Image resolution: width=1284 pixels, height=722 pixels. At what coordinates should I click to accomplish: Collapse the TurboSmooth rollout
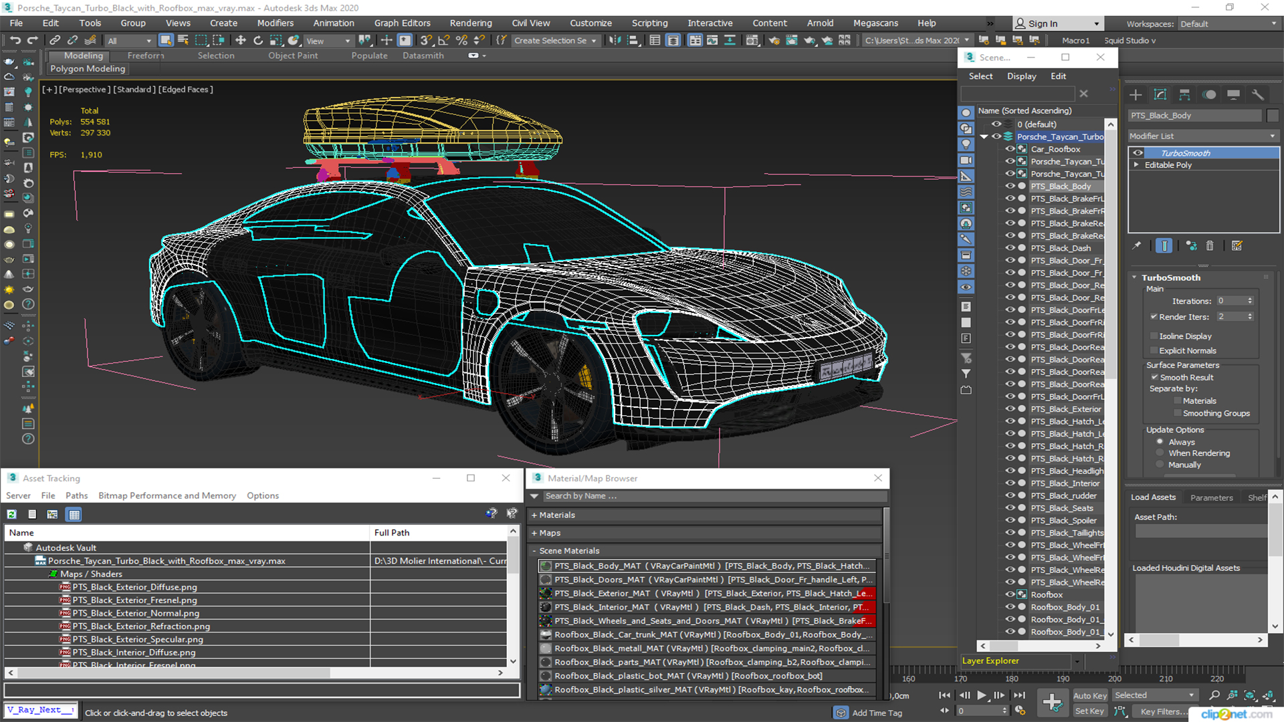[x=1135, y=277]
